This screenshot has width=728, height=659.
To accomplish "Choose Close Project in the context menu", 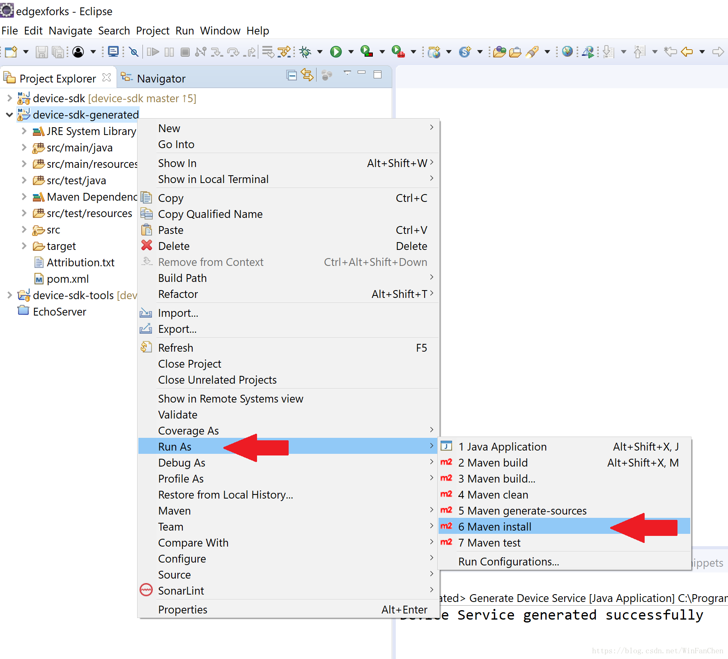I will (289, 363).
